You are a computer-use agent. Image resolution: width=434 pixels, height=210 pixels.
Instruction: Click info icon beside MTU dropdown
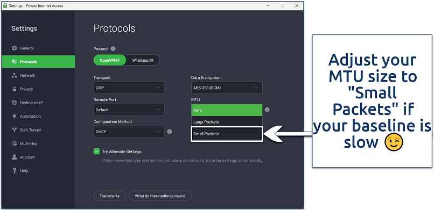click(267, 110)
